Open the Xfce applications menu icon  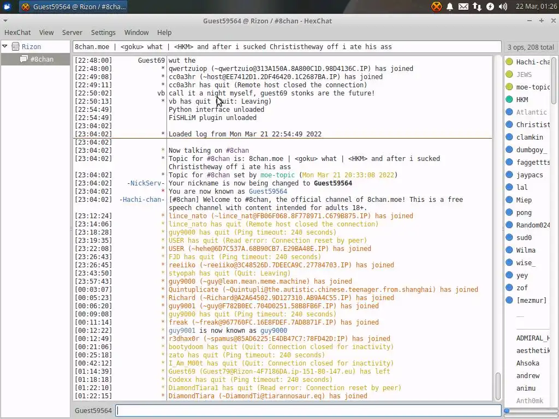coord(7,7)
